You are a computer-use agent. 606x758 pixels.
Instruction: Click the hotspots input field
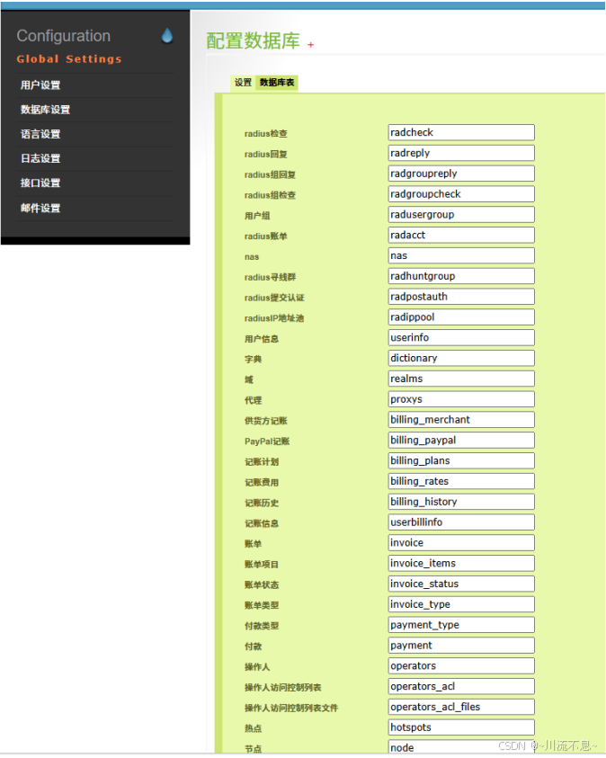(x=461, y=727)
